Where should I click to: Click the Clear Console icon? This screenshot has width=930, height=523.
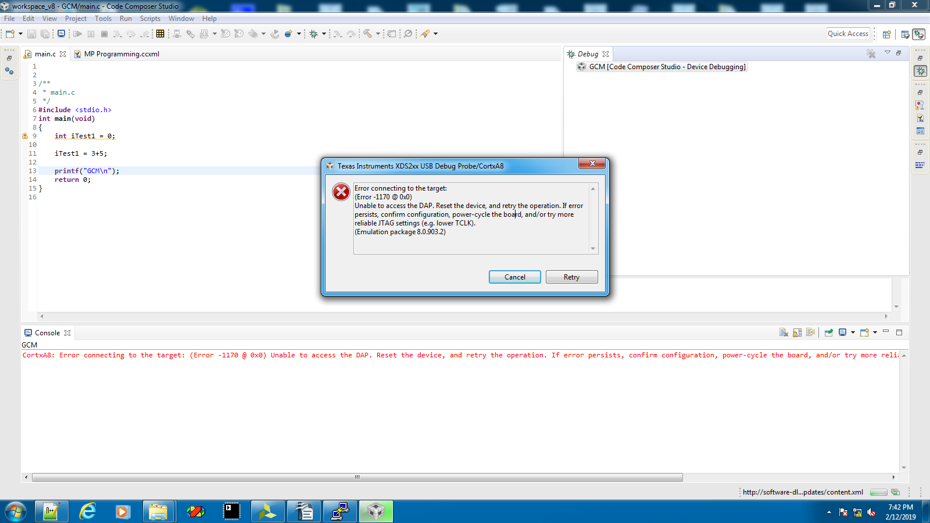(x=784, y=332)
